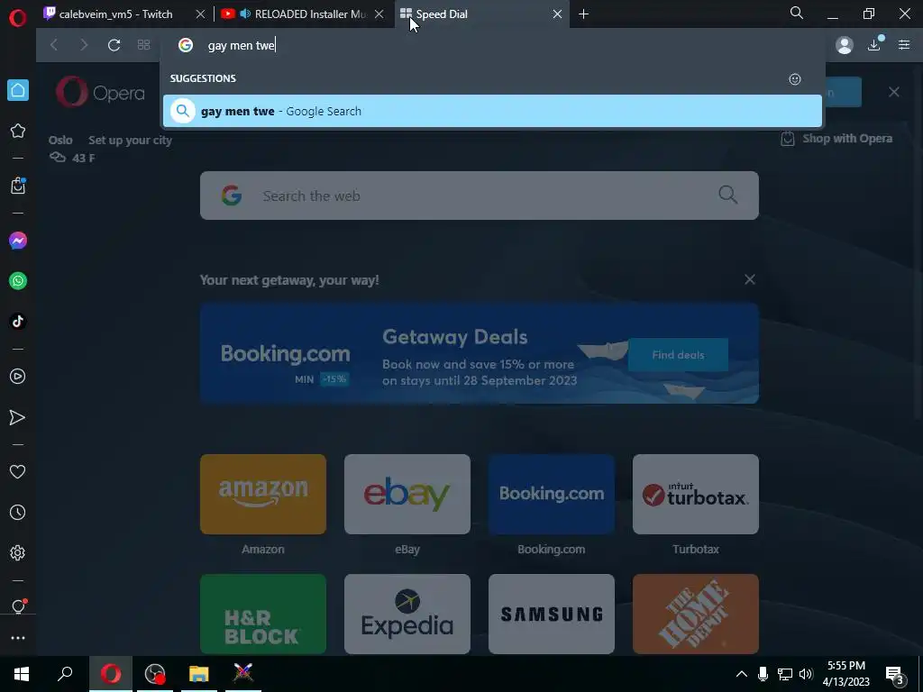Open the search tabs magnifier icon
The width and height of the screenshot is (923, 692).
797,13
